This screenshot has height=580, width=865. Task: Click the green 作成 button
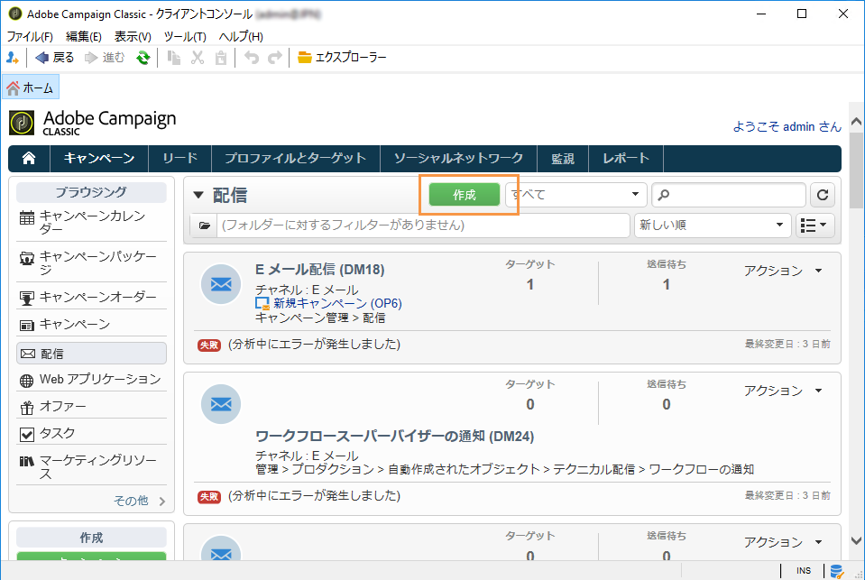coord(465,194)
